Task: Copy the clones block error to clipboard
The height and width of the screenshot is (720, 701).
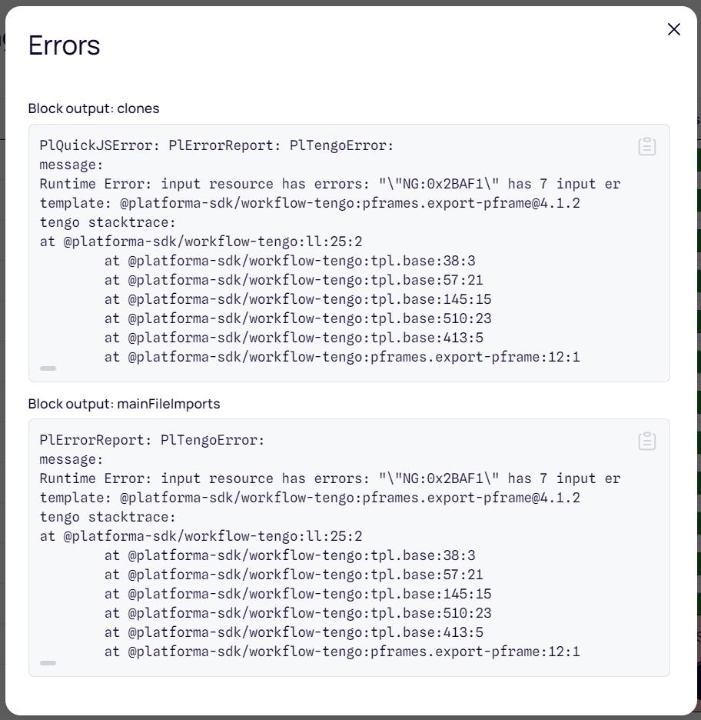Action: click(647, 146)
